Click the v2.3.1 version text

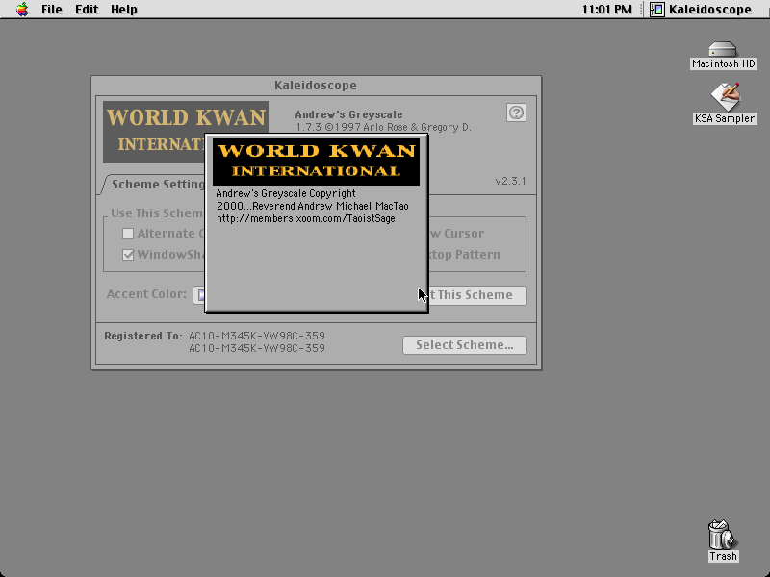coord(511,181)
